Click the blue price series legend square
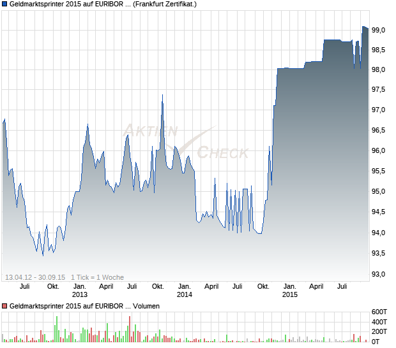 click(x=4, y=4)
